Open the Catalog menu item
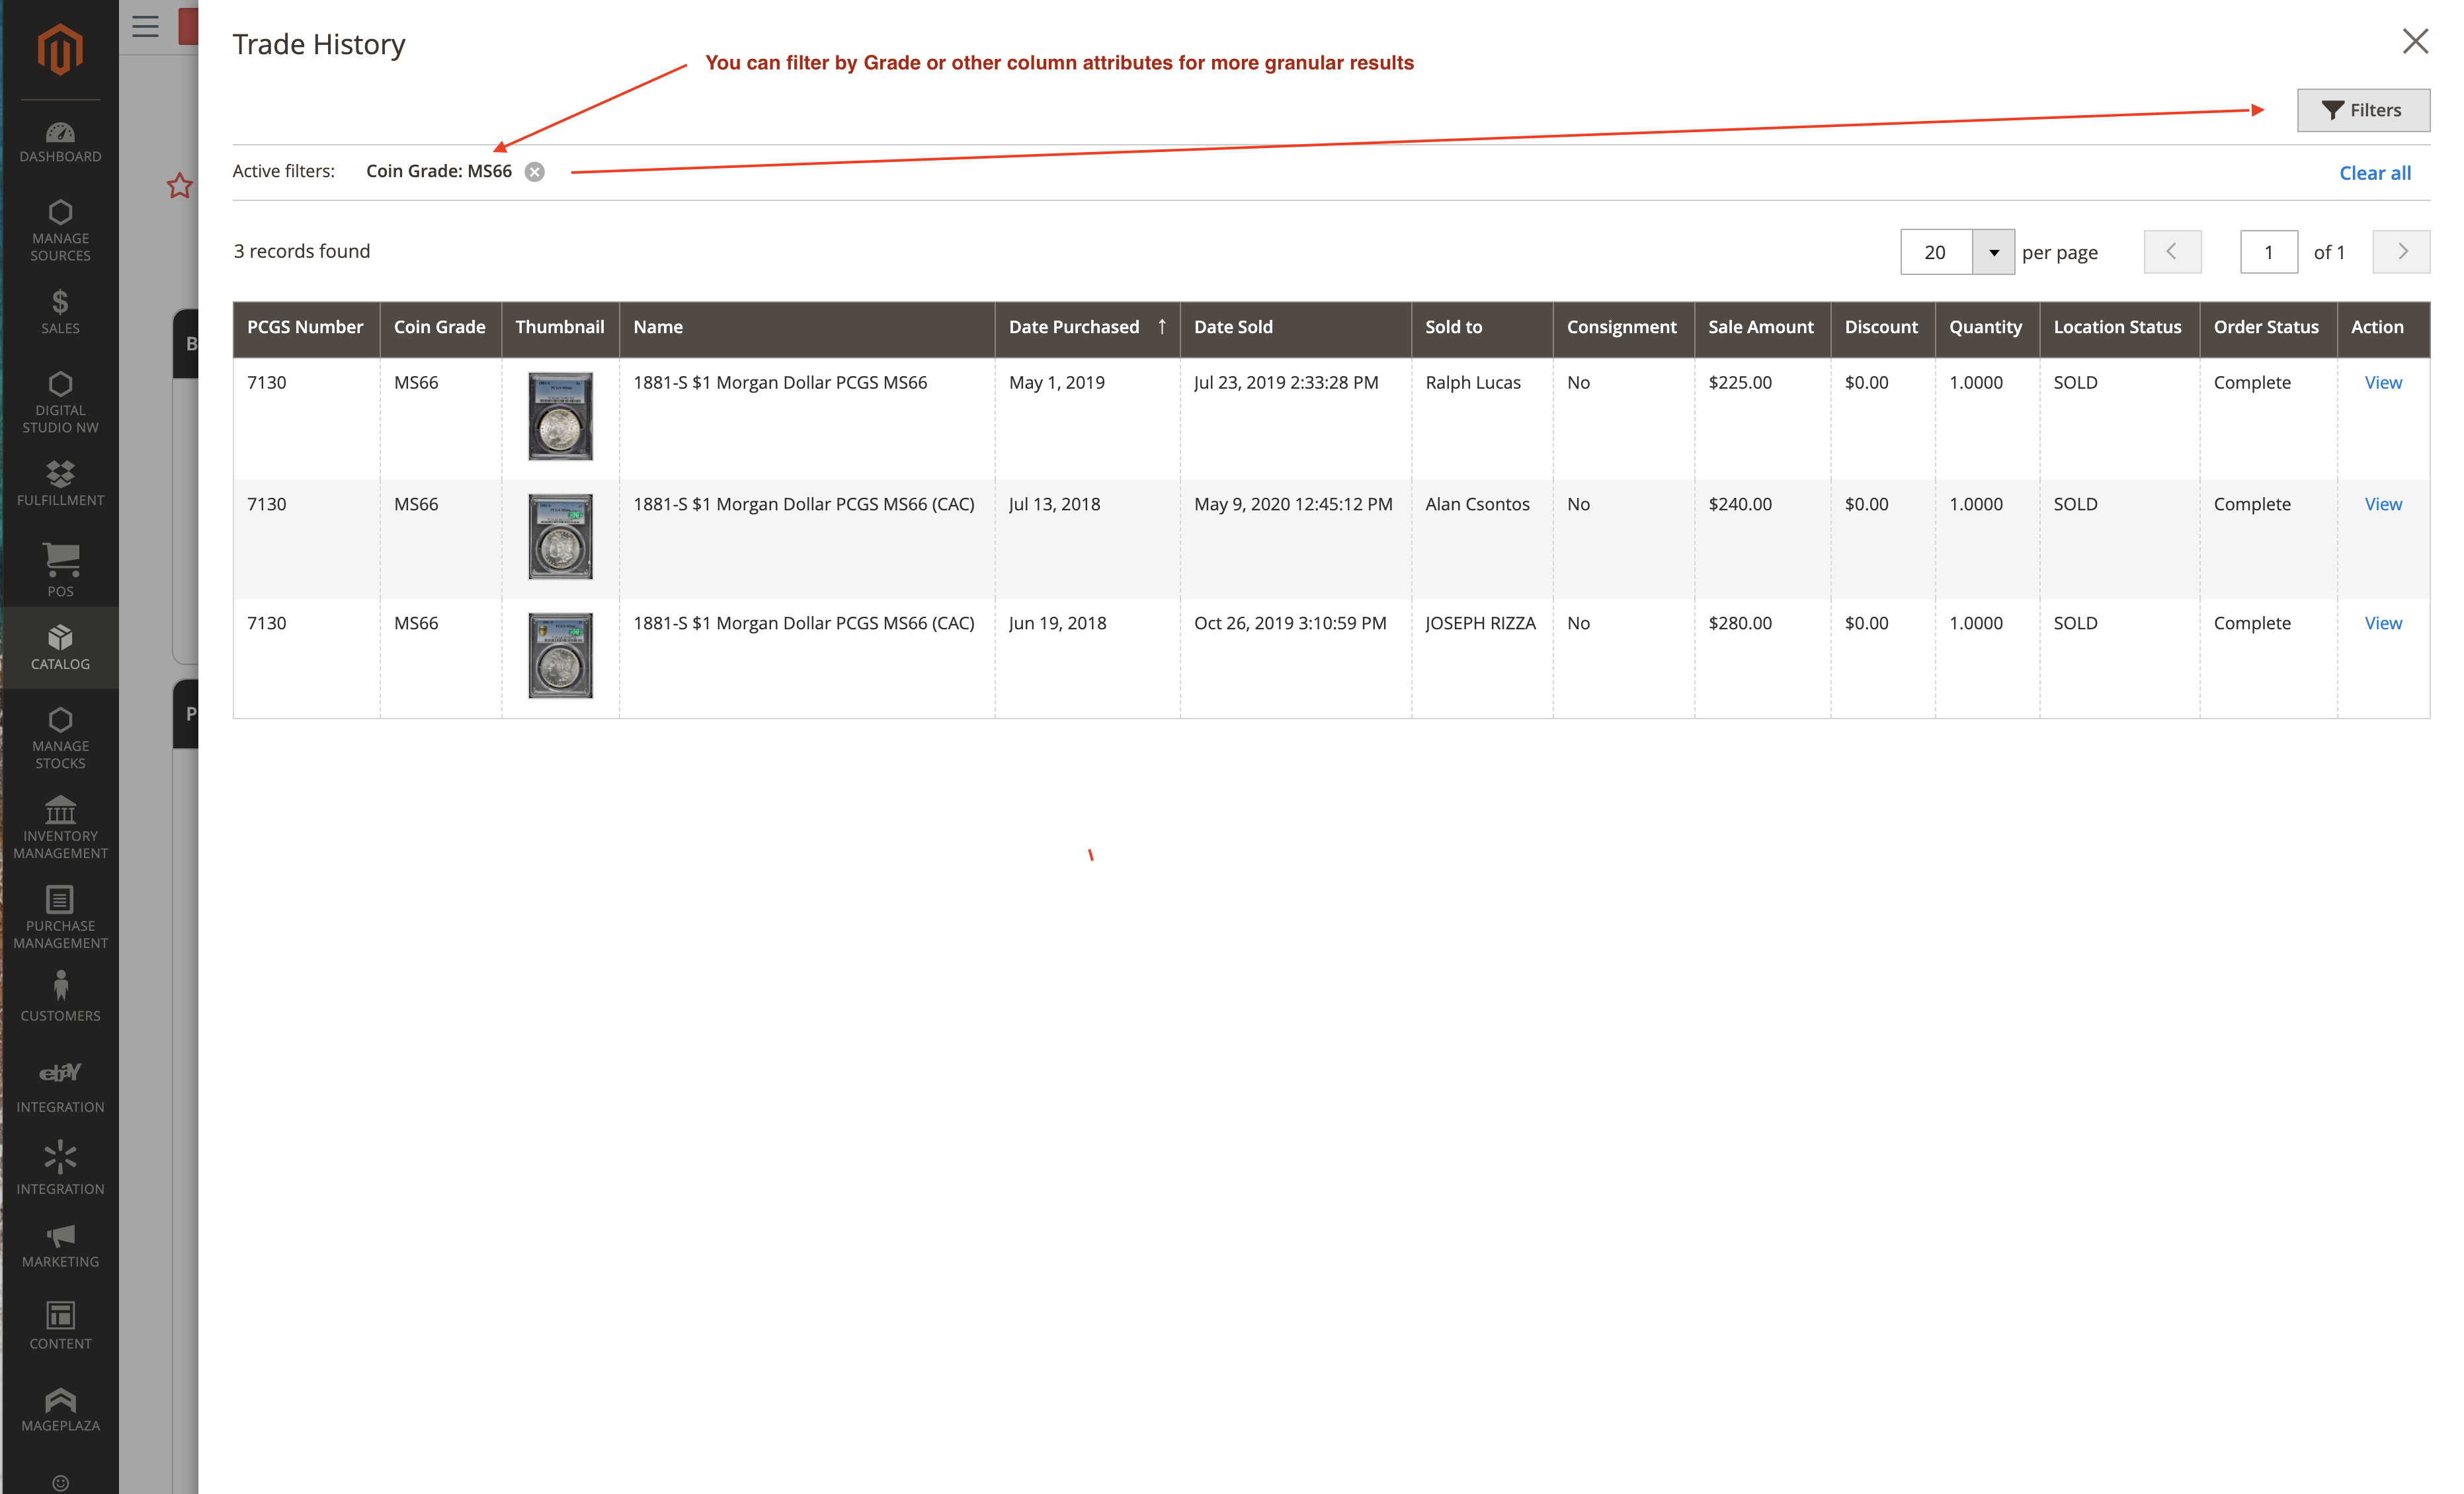Image resolution: width=2464 pixels, height=1494 pixels. pyautogui.click(x=60, y=647)
